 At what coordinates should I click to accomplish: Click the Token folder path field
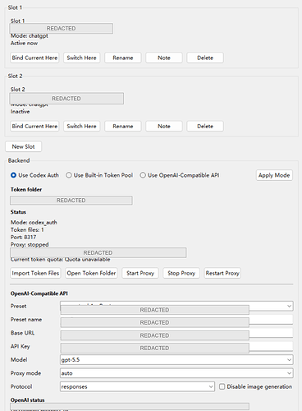point(71,201)
